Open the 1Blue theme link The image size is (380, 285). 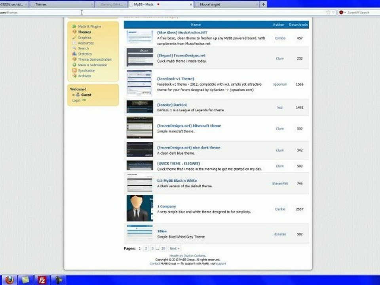(x=161, y=231)
